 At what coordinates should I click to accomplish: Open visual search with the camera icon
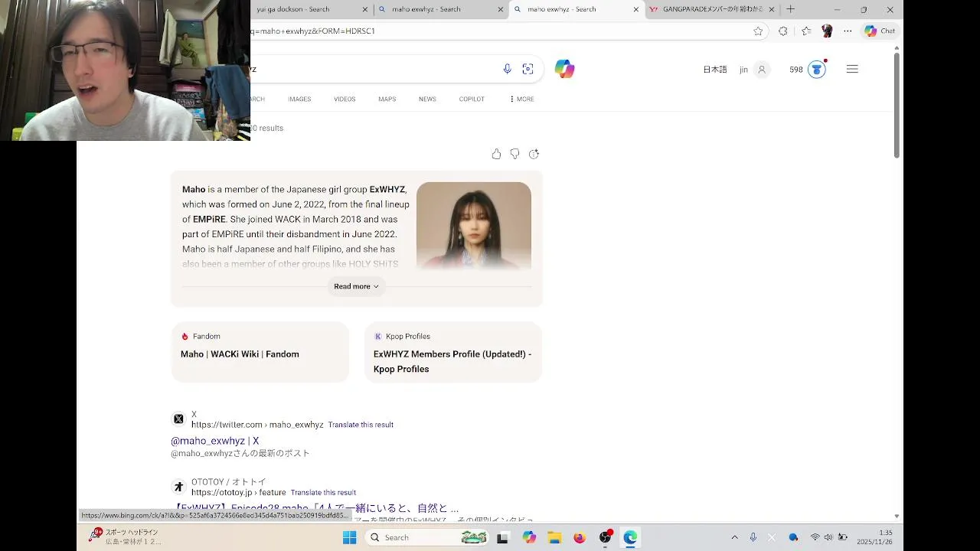click(528, 69)
